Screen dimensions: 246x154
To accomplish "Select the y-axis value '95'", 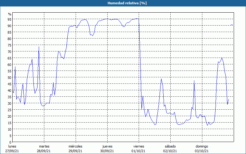I will tap(10, 19).
